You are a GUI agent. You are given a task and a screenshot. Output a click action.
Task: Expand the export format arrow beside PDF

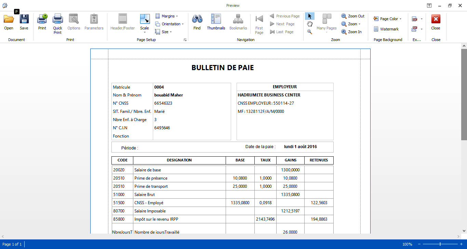(x=422, y=19)
